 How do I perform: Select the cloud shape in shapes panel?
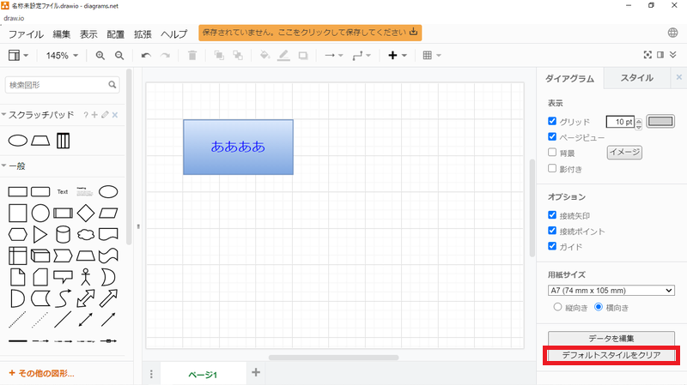tap(85, 234)
